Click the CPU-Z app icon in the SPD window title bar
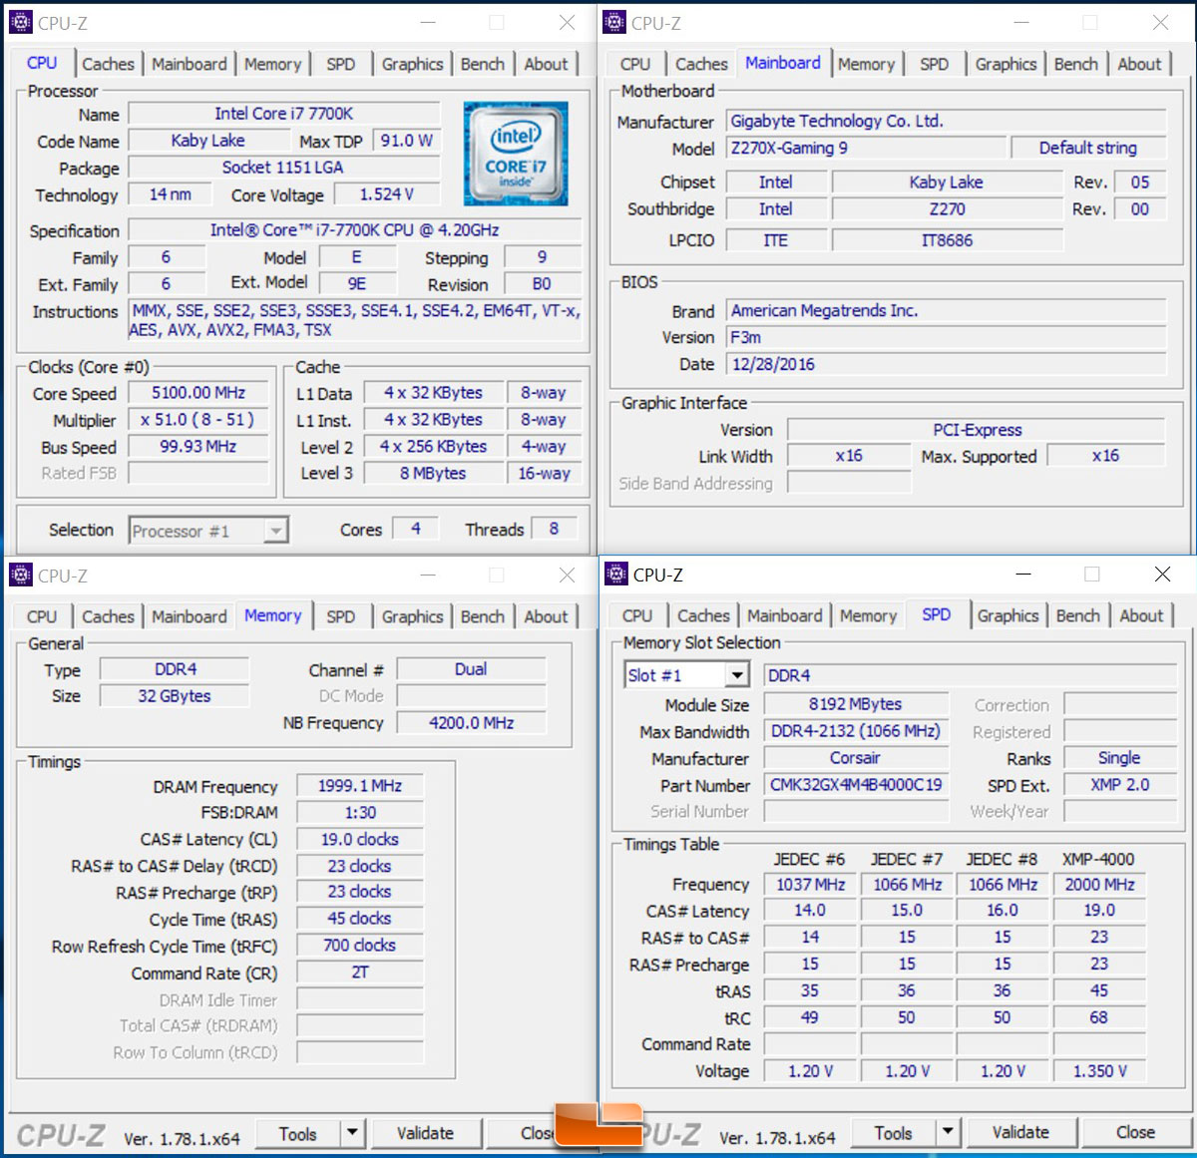Screen dimensions: 1197x1158 (x=616, y=574)
